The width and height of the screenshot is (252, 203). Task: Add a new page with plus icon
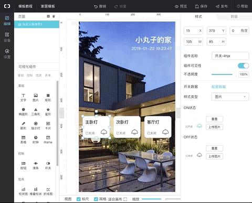pos(48,16)
